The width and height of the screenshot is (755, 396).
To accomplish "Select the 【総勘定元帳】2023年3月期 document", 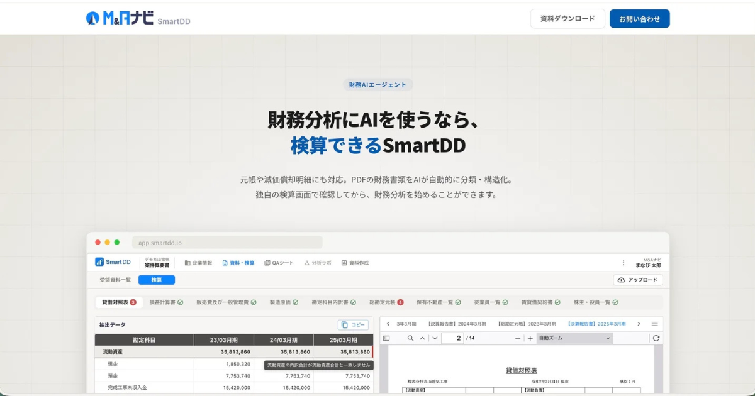I will click(527, 324).
